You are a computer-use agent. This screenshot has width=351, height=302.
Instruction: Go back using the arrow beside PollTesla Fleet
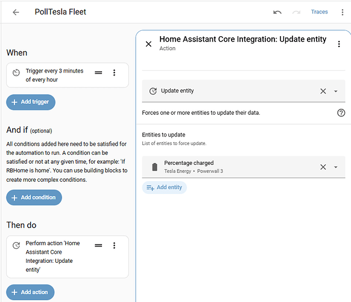16,12
